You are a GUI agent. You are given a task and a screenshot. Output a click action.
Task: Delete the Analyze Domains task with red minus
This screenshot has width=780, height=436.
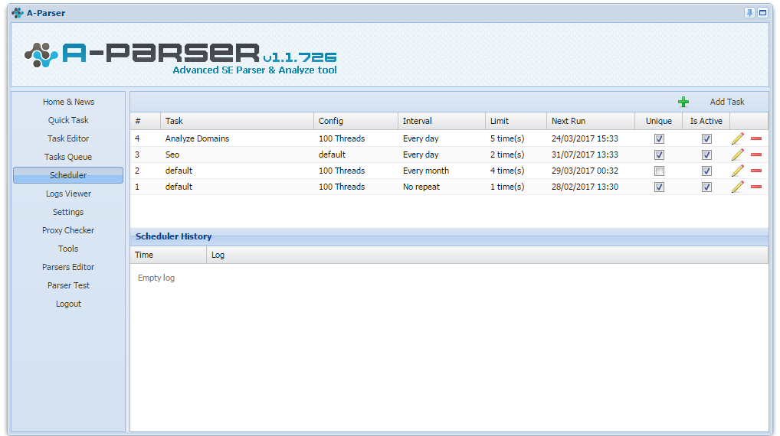click(x=756, y=138)
